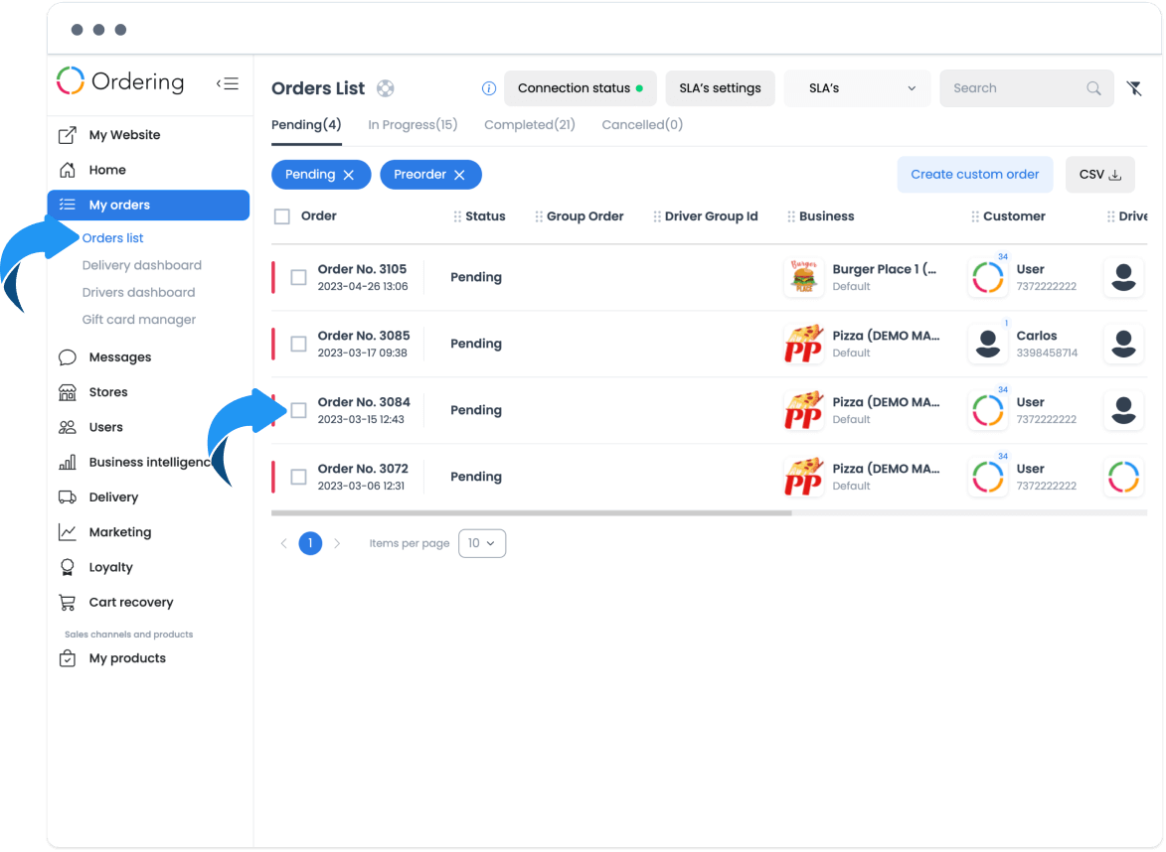
Task: Go to next page arrow
Action: [x=337, y=544]
